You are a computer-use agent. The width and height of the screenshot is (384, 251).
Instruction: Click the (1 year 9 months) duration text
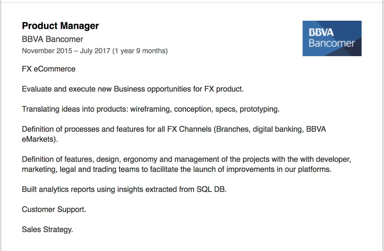140,51
